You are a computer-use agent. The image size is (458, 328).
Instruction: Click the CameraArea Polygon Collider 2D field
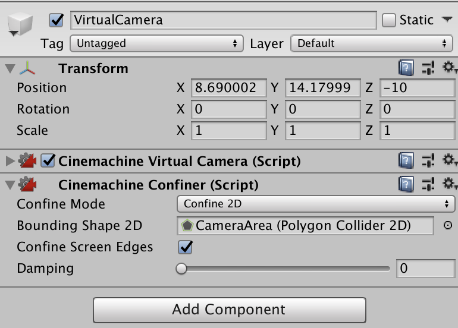(x=305, y=225)
